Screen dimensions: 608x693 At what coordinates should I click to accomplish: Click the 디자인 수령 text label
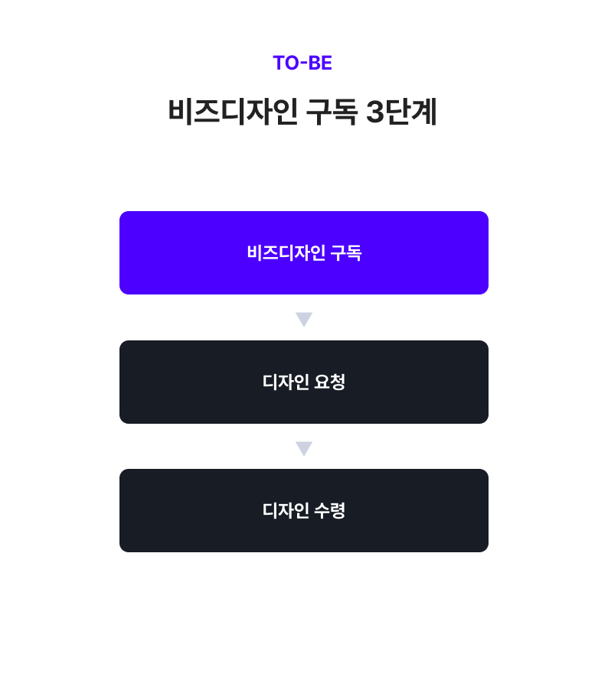pos(304,510)
